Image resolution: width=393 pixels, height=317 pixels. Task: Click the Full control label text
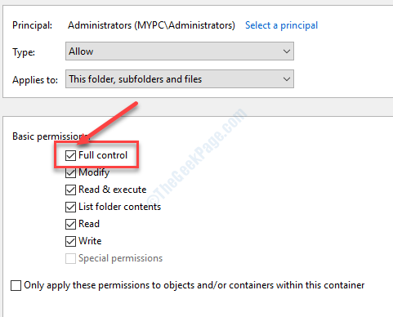[x=103, y=155]
